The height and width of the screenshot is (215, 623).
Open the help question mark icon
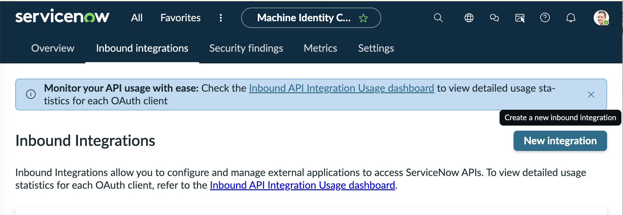pos(545,17)
